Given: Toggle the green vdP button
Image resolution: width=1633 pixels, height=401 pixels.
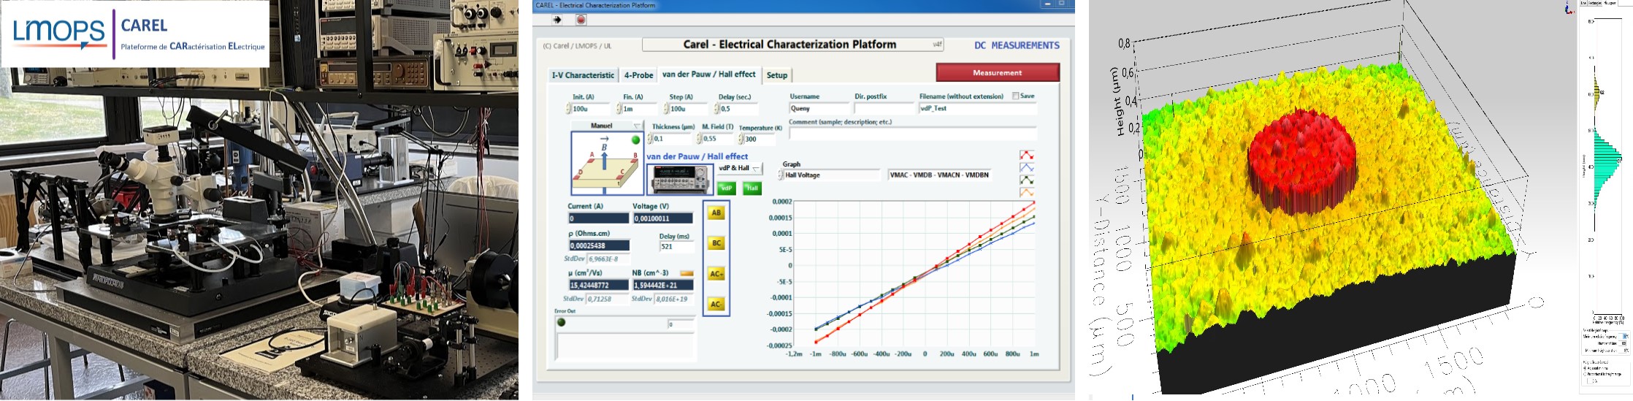Looking at the screenshot, I should coord(726,188).
